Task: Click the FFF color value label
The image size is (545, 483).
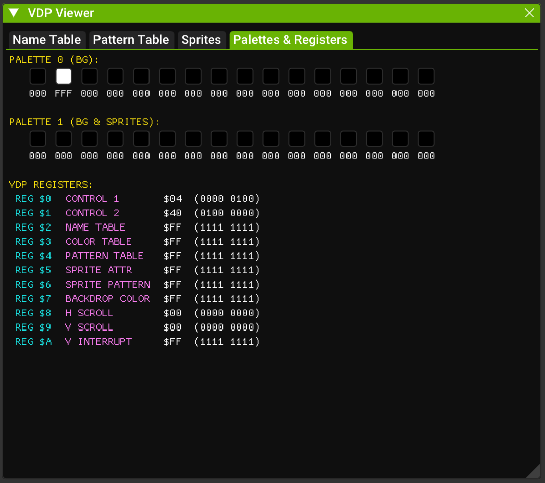Action: (x=64, y=93)
